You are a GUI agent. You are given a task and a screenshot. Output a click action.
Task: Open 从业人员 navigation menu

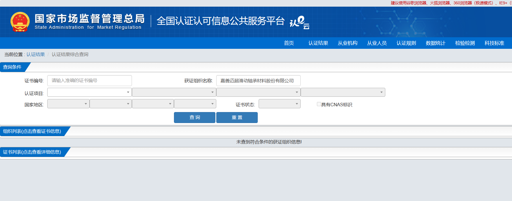pos(377,43)
